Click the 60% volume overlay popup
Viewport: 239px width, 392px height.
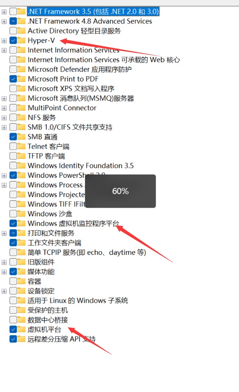pos(120,191)
